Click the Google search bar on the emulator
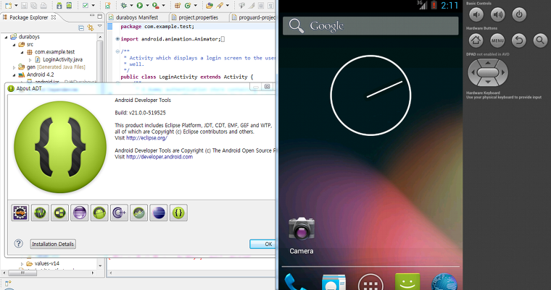This screenshot has height=290, width=551. click(x=370, y=25)
